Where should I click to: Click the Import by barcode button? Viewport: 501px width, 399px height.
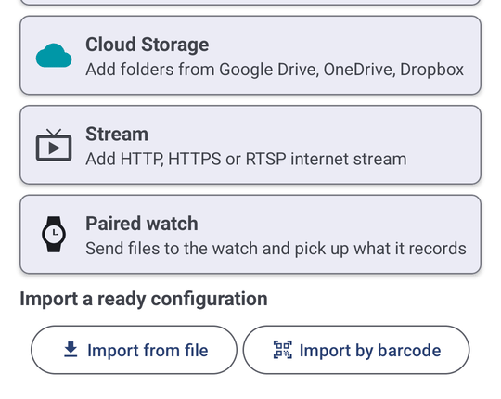[356, 350]
